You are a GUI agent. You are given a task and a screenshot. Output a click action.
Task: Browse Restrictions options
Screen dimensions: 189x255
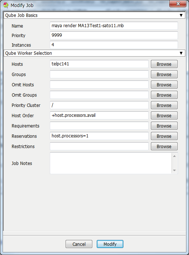164,146
